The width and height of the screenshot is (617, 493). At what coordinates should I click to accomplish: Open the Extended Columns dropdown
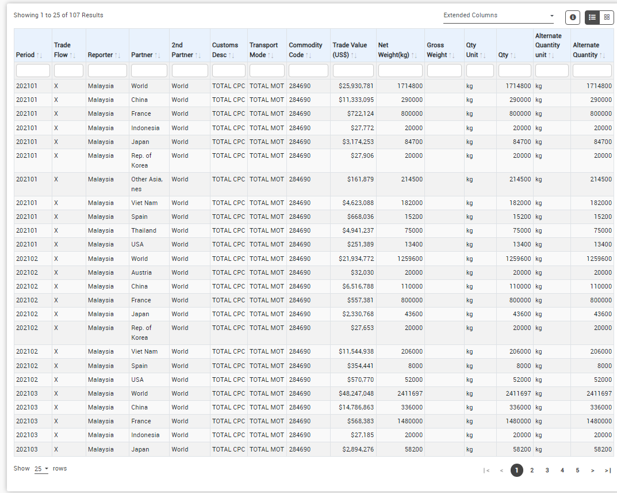coord(498,16)
